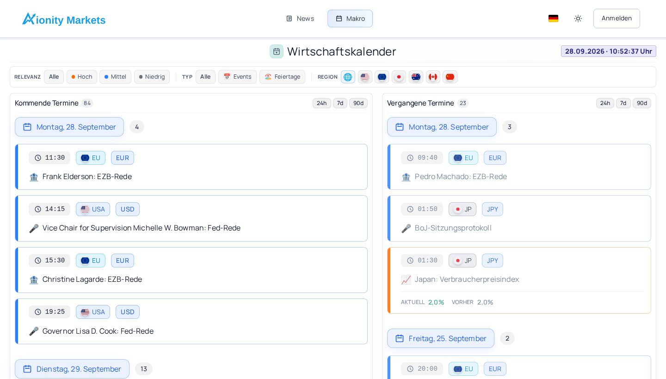The height and width of the screenshot is (379, 666).
Task: Open Frank Elderson: EZB-Rede event
Action: point(191,167)
